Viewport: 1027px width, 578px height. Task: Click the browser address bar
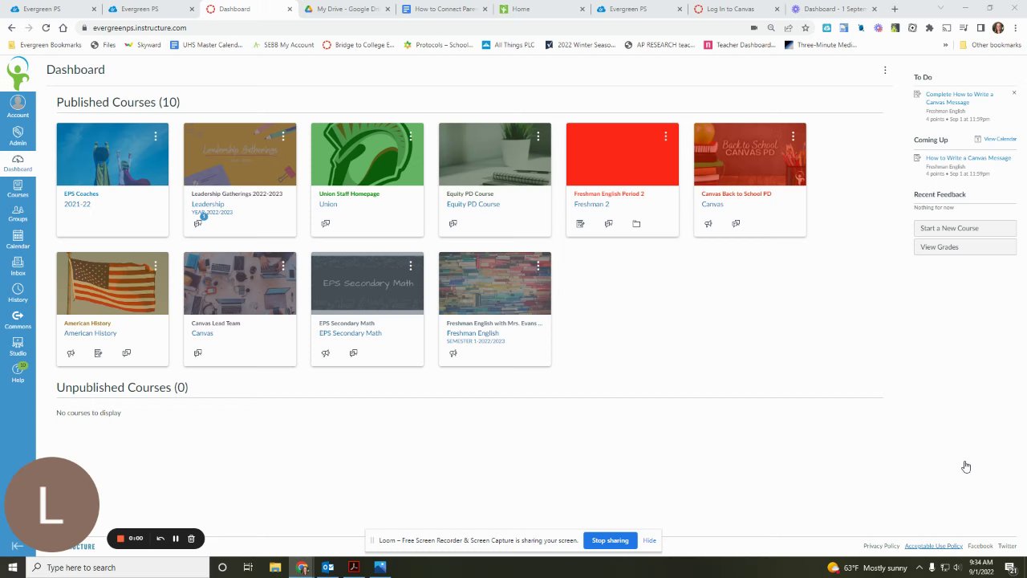417,27
